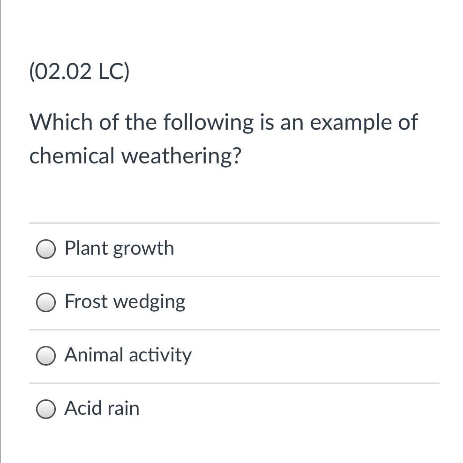
Task: Click the "Plant growth" answer label
Action: click(119, 248)
